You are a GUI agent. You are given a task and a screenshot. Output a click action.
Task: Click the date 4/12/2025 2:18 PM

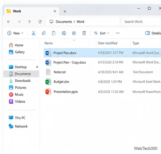(x=111, y=62)
